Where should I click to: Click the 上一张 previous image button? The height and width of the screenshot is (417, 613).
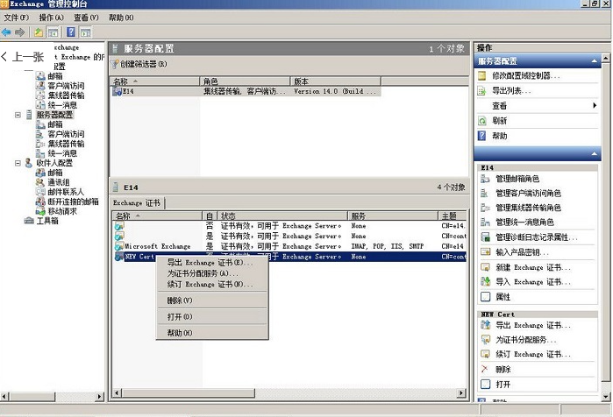(x=22, y=57)
